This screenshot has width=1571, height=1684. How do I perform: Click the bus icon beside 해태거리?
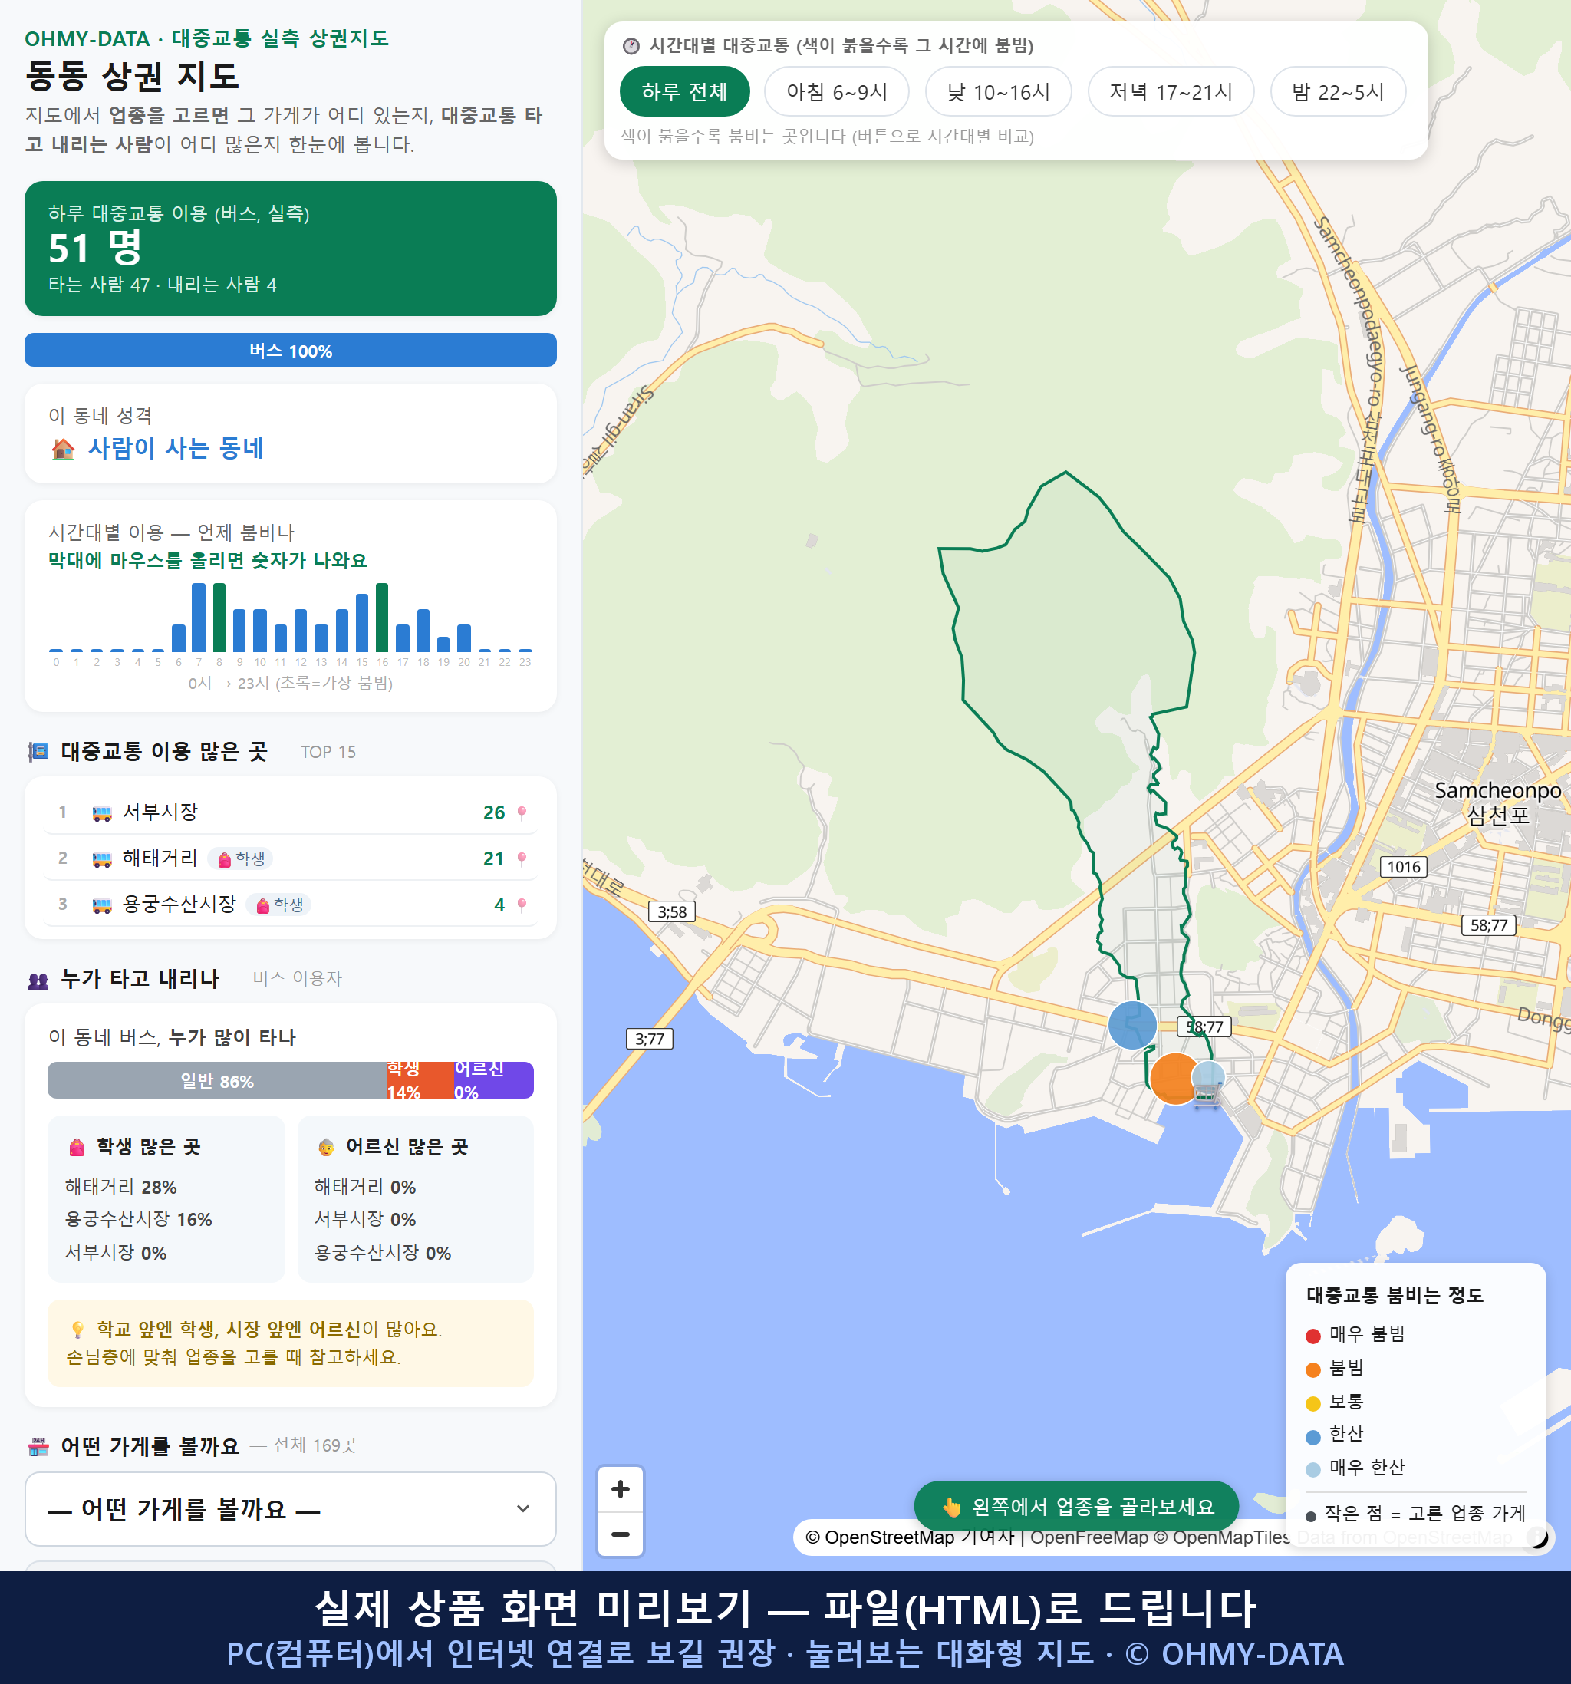pyautogui.click(x=101, y=859)
